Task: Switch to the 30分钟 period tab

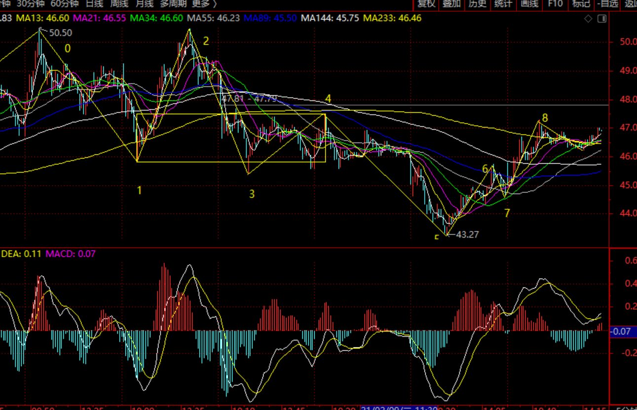Action: (30, 4)
